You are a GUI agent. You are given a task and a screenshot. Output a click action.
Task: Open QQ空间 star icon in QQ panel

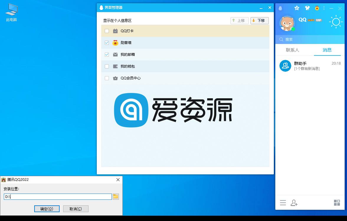(x=297, y=8)
